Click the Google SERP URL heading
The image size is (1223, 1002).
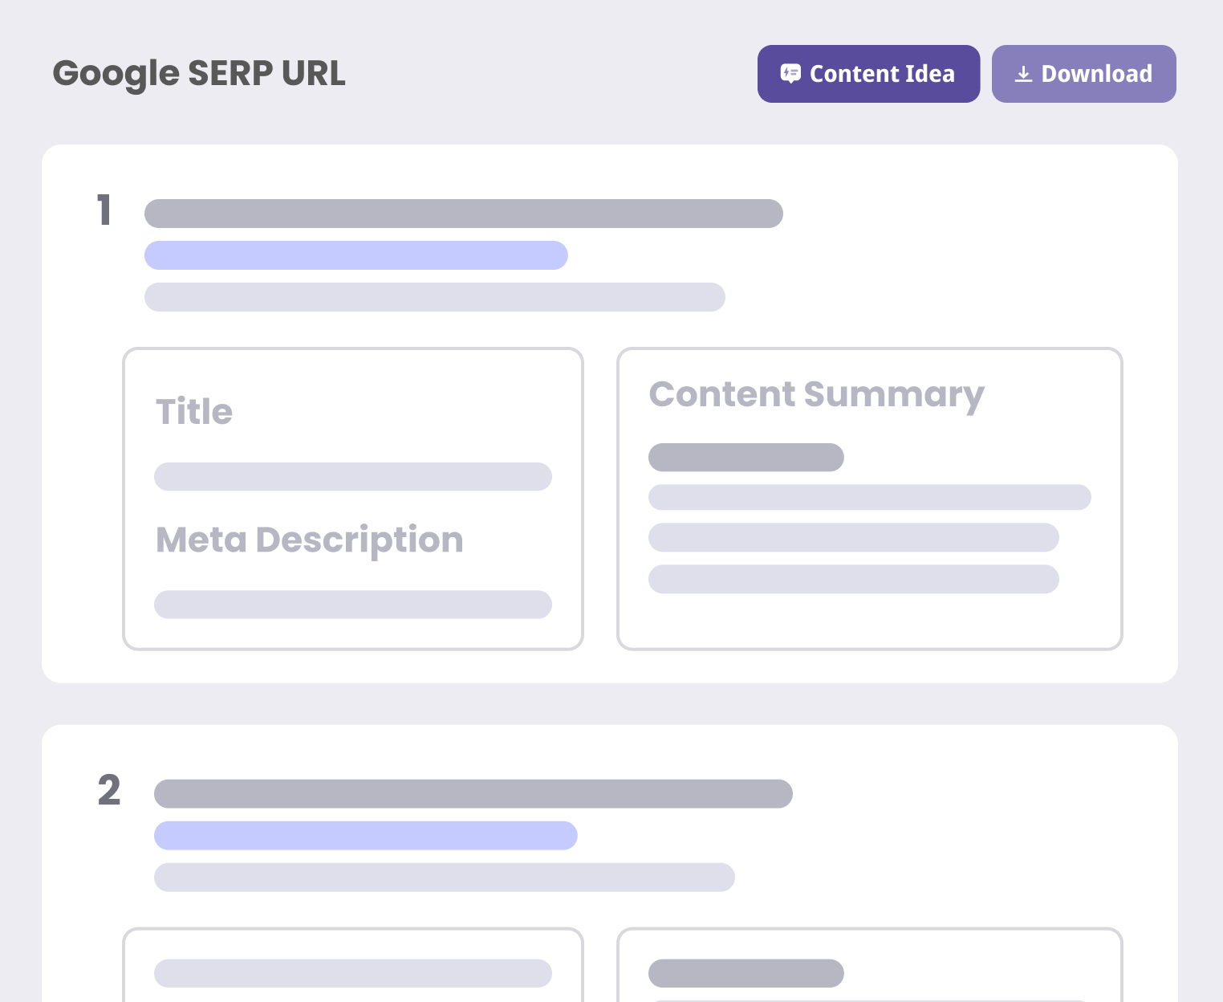(x=199, y=73)
